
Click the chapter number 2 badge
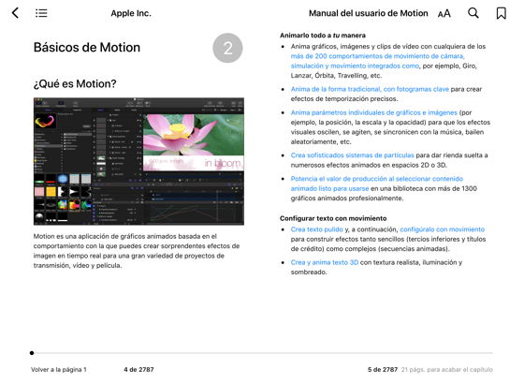tap(227, 48)
